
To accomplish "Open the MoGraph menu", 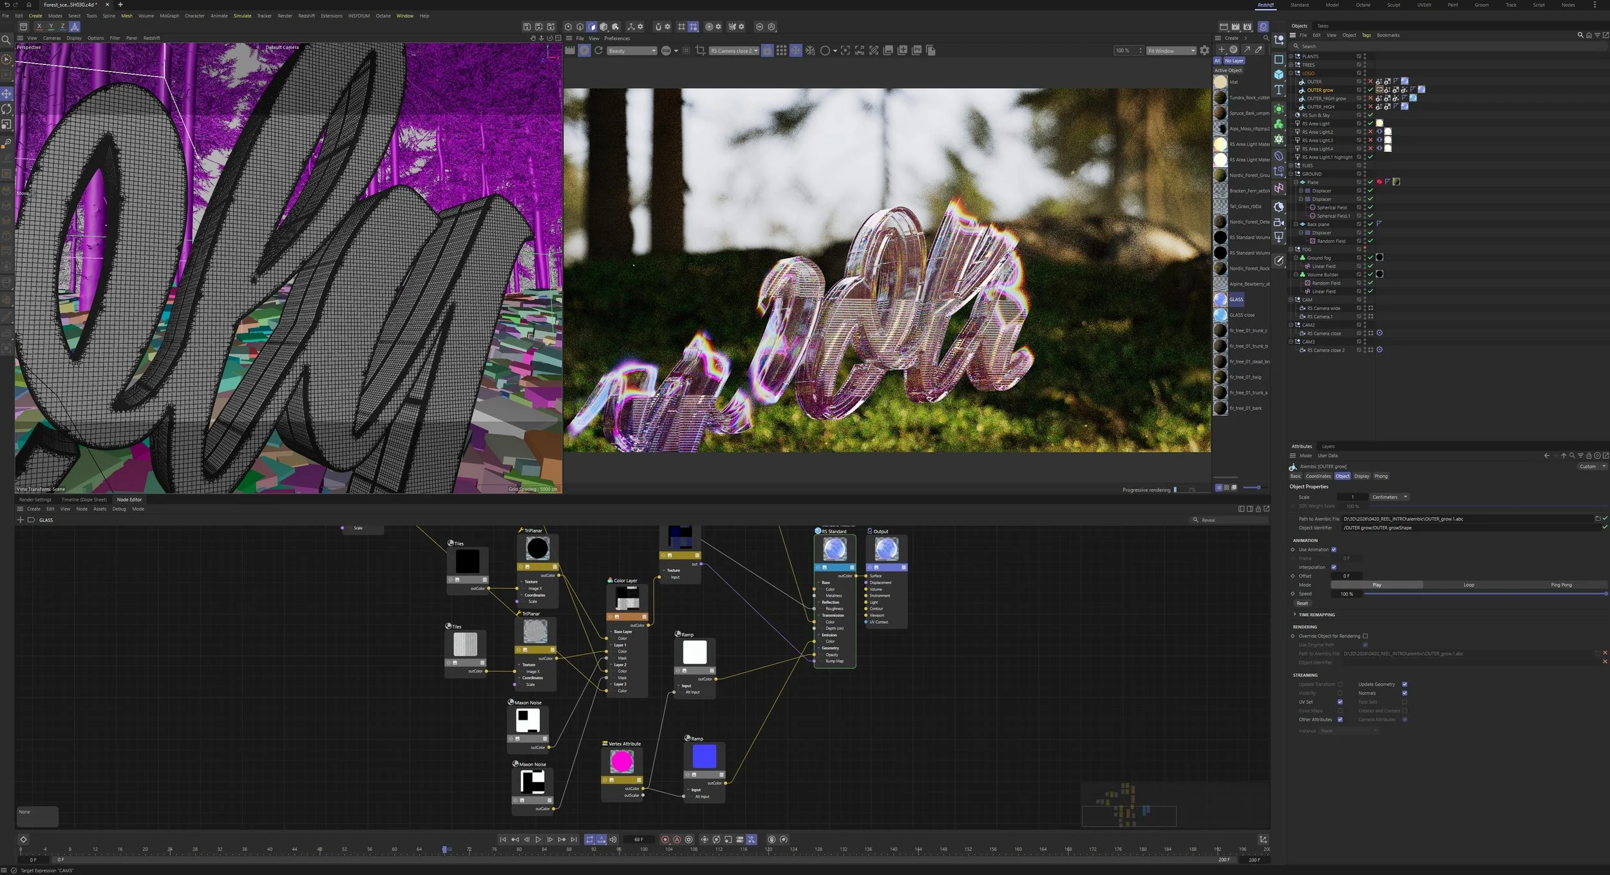I will [169, 16].
